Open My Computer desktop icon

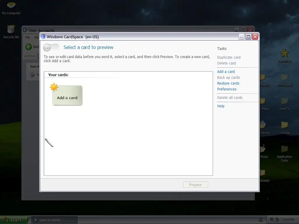(11, 8)
